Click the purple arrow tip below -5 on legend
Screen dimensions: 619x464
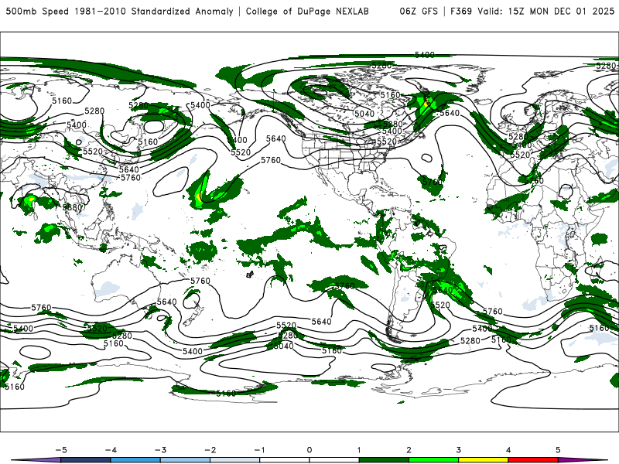37,460
